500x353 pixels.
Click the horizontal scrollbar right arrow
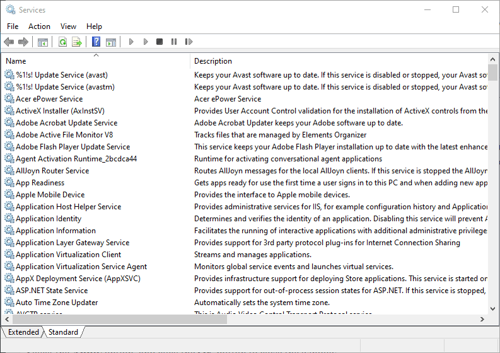482,319
